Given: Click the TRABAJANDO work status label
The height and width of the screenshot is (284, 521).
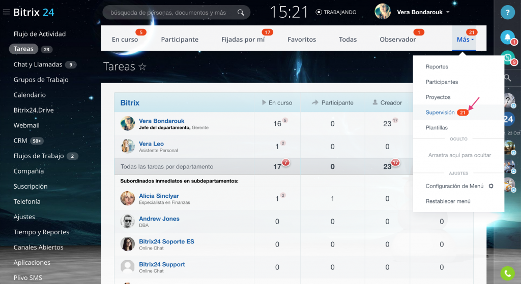Looking at the screenshot, I should 340,12.
